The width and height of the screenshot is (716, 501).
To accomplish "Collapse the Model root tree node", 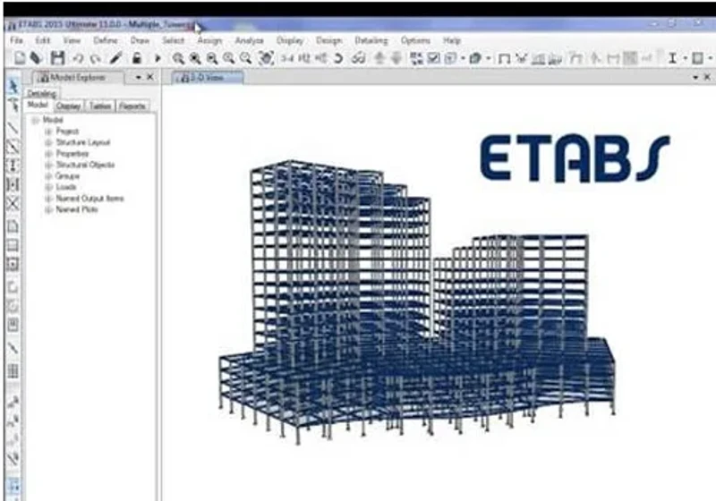I will pyautogui.click(x=35, y=120).
